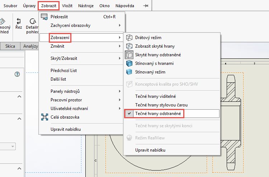Choose the Stínovaný s hranami cube icon
This screenshot has height=177, width=269.
[x=129, y=63]
